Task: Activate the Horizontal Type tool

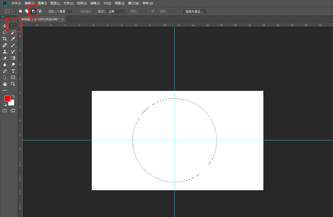Action: coord(13,71)
